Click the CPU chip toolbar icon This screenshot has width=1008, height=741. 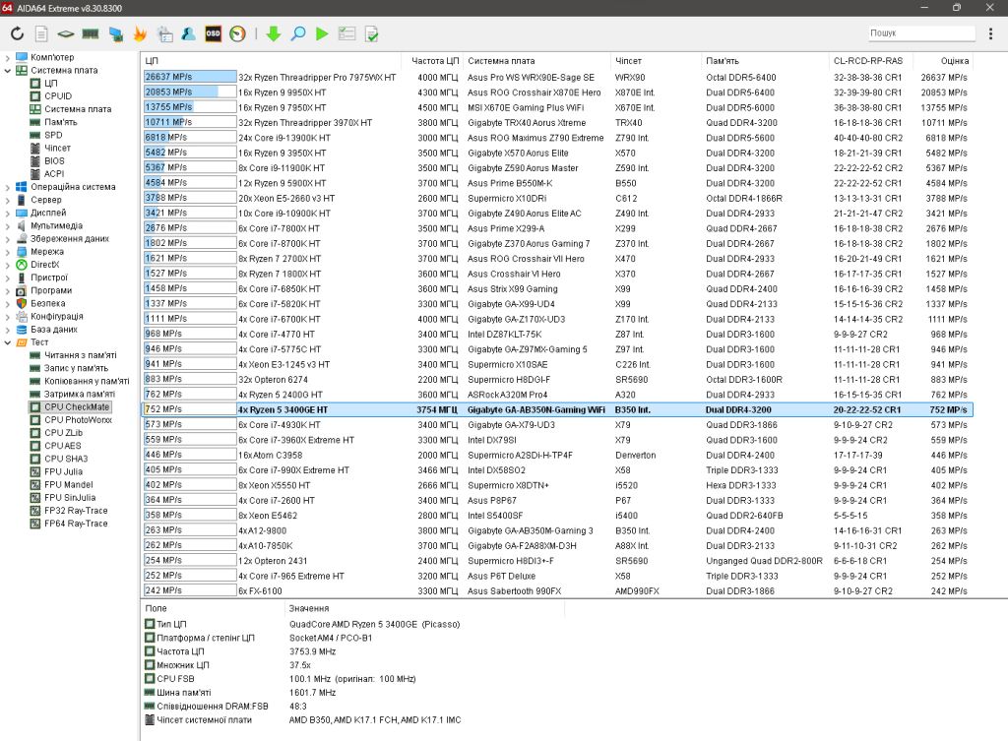pyautogui.click(x=66, y=33)
